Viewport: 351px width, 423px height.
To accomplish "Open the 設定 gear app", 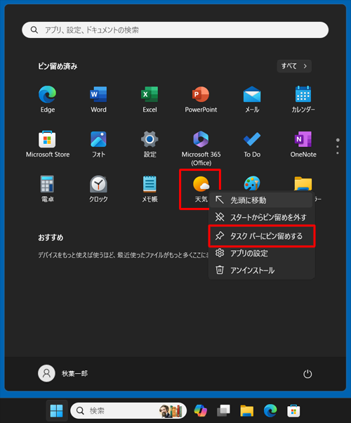I will (150, 144).
